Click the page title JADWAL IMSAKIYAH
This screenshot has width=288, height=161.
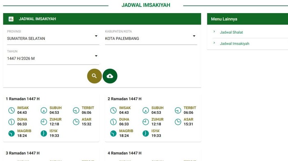[x=146, y=5]
